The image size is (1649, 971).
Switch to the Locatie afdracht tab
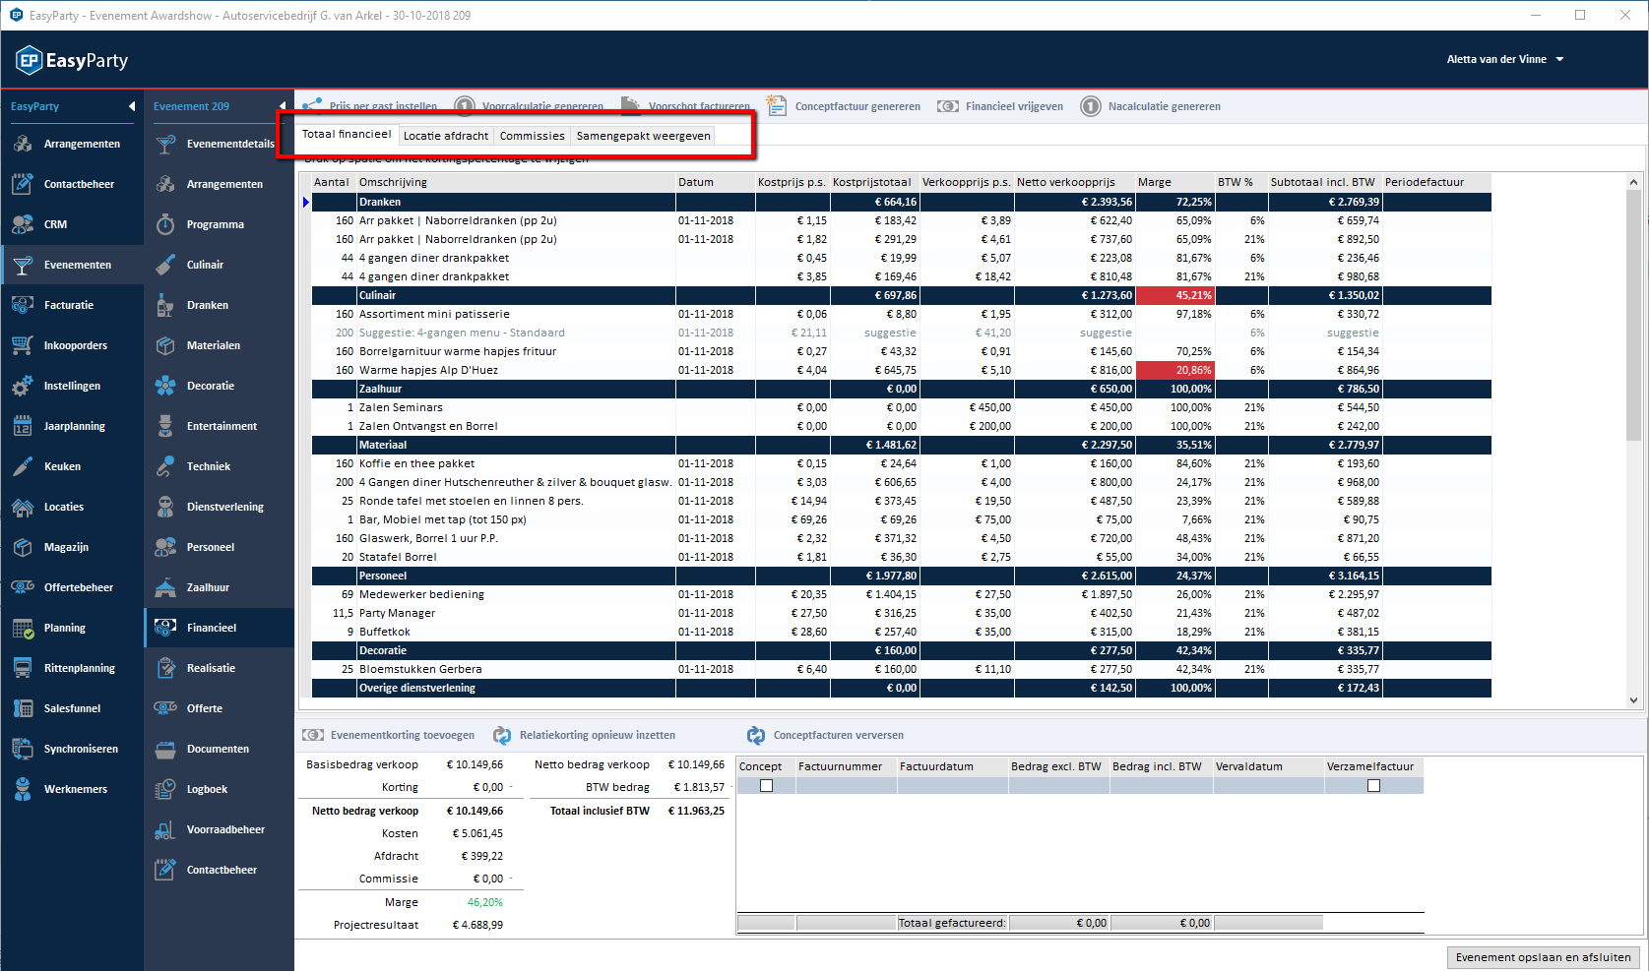pos(446,136)
